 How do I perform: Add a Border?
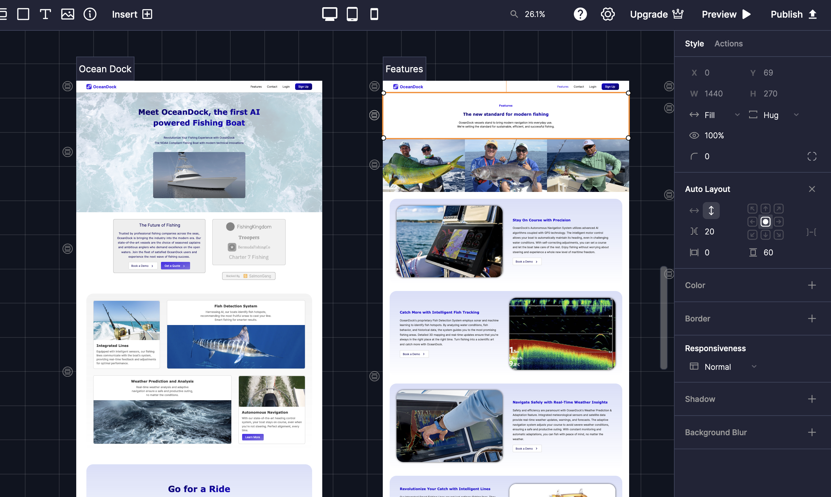(x=812, y=318)
